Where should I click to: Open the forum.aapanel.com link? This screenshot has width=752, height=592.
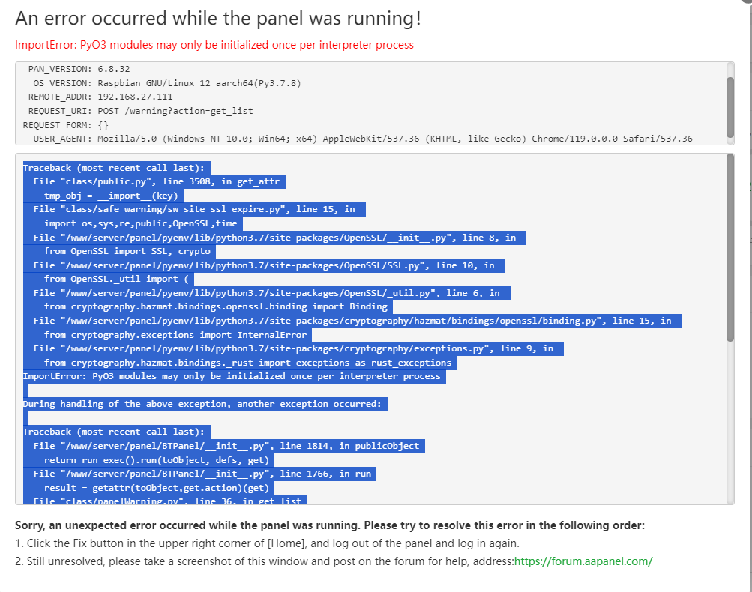(x=583, y=561)
